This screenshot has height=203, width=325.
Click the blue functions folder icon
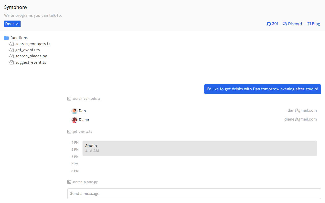coord(6,38)
